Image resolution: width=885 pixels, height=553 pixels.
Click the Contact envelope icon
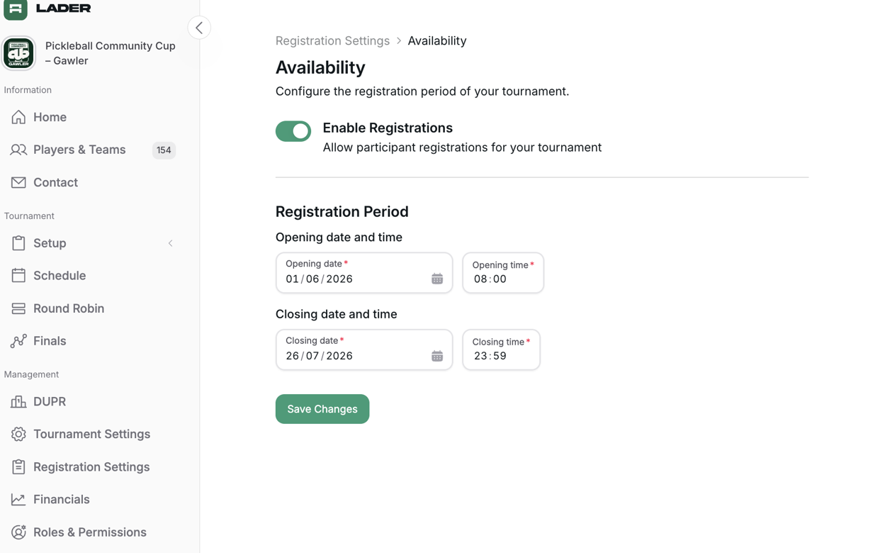click(x=18, y=182)
